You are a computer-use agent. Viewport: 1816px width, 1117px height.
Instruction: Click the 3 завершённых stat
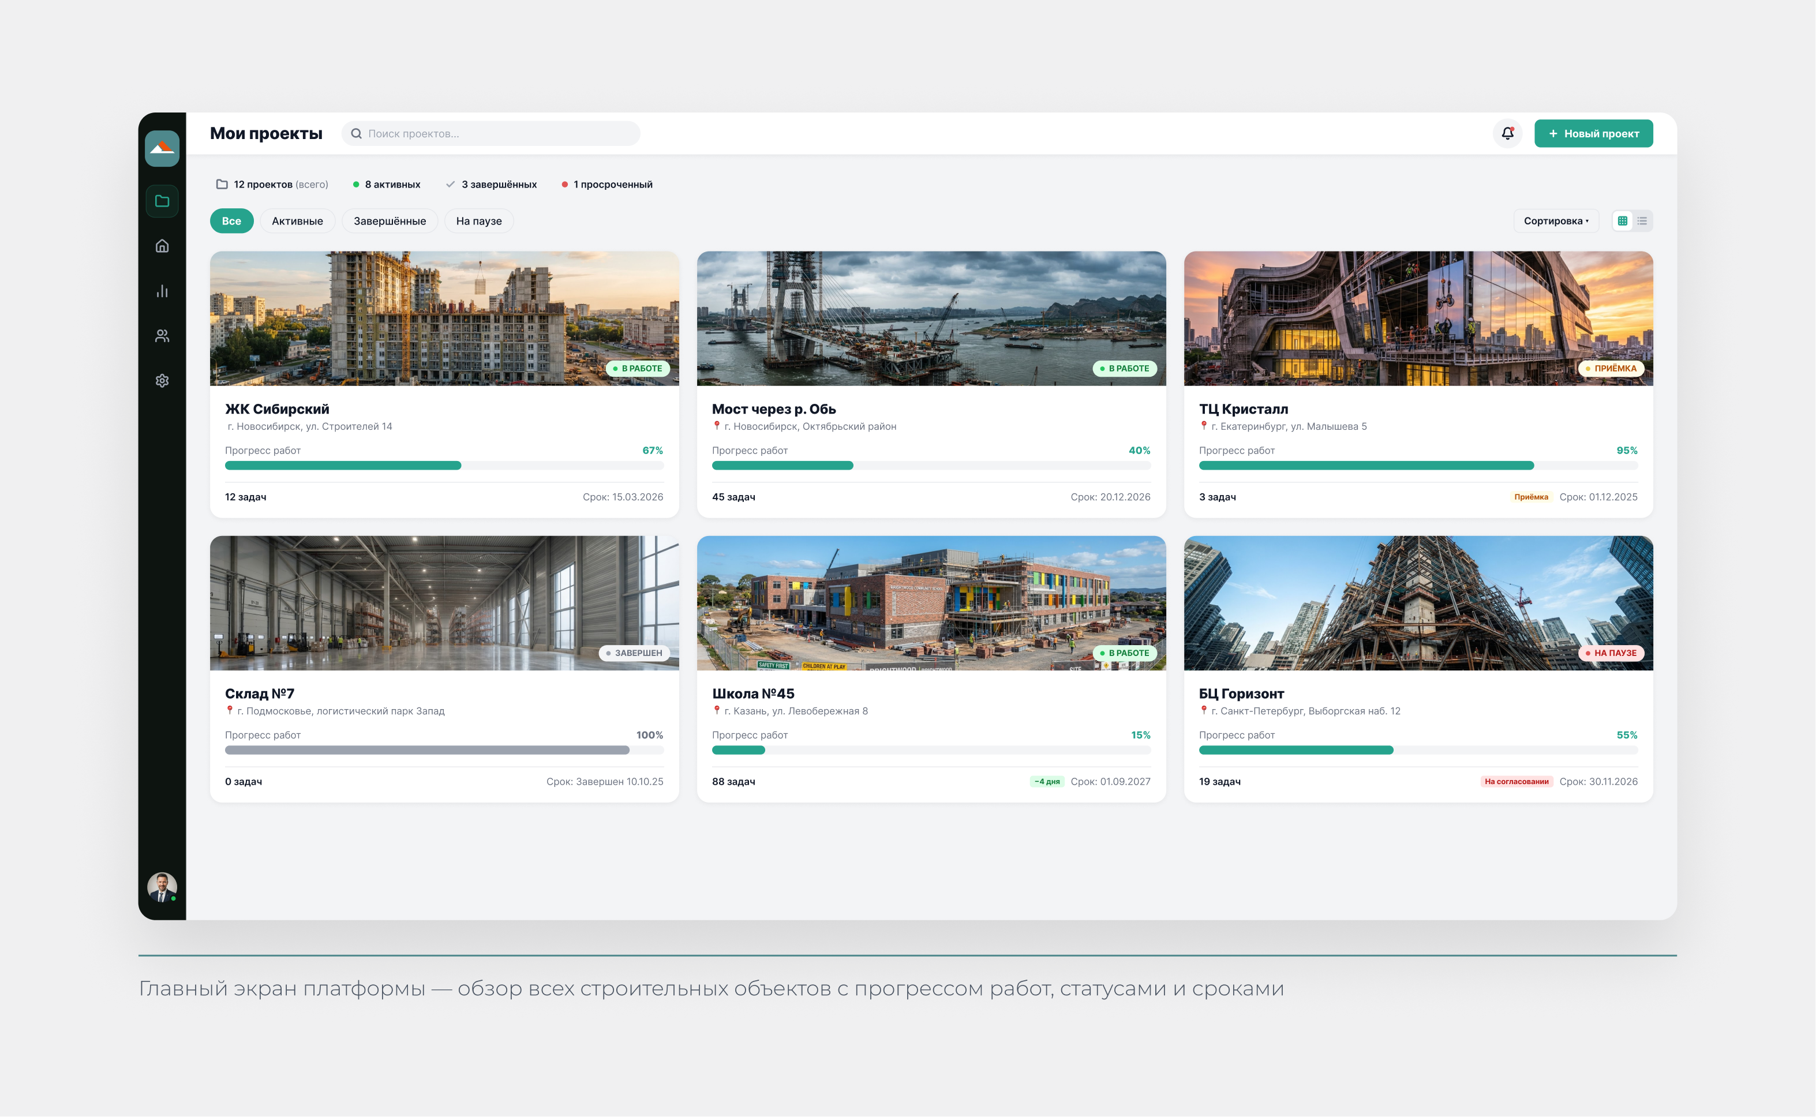pyautogui.click(x=491, y=185)
